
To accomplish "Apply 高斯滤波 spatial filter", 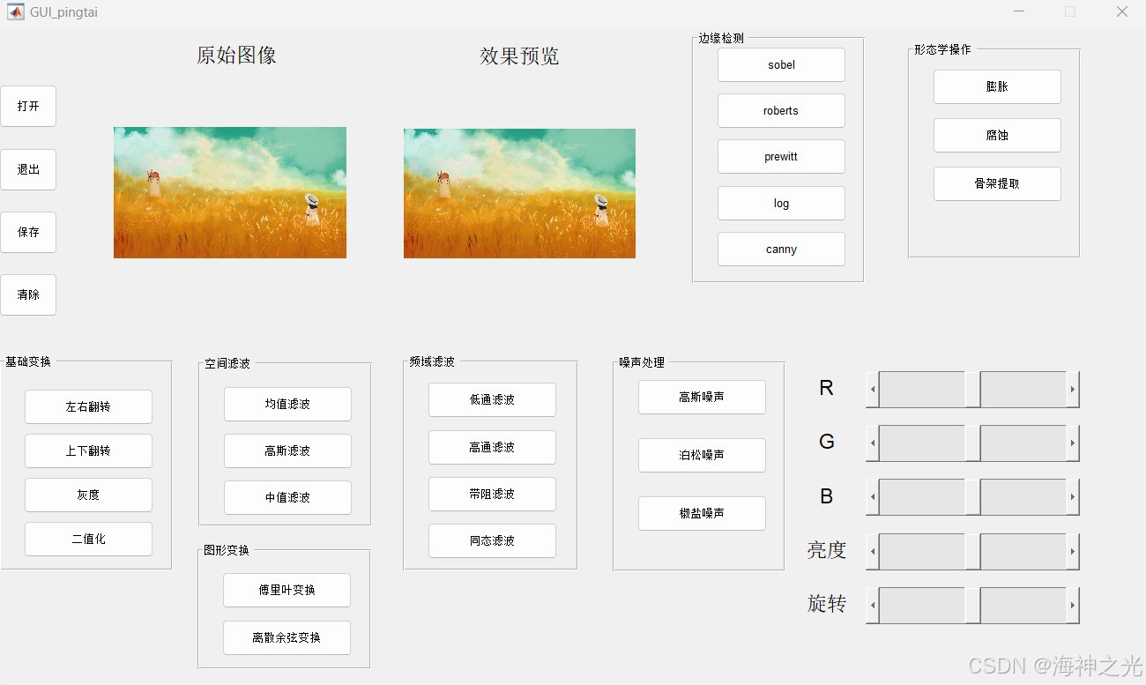I will click(287, 450).
